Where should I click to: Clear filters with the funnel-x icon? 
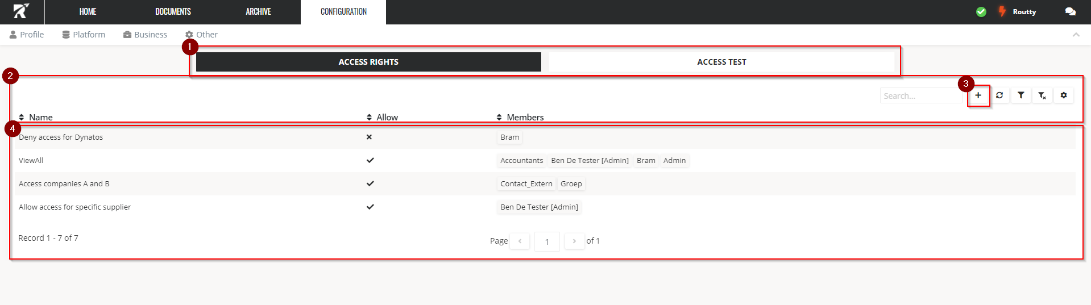point(1042,95)
